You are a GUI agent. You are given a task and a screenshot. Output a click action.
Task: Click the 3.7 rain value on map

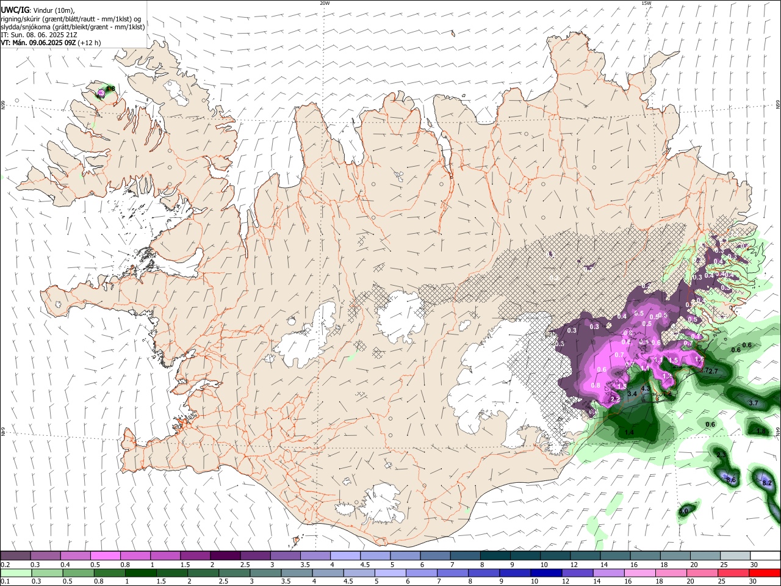(754, 403)
